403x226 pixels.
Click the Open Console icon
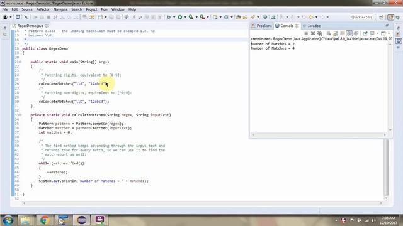(383, 33)
